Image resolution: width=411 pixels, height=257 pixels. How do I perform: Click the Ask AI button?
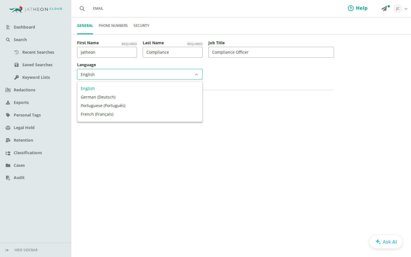coord(386,242)
